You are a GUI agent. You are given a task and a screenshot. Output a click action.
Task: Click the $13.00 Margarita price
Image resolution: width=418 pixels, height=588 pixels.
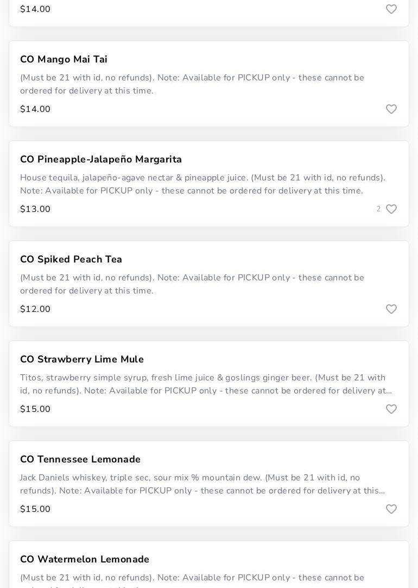tap(35, 209)
